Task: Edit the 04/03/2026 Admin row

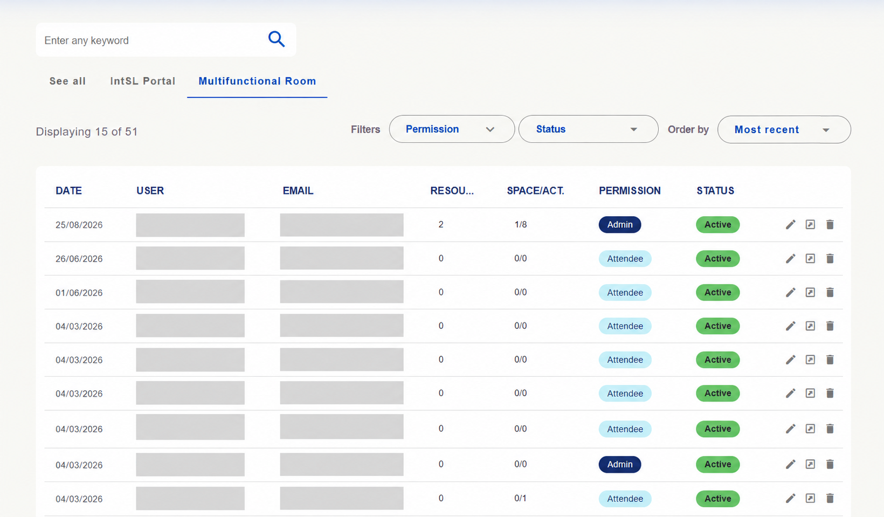Action: [x=790, y=464]
